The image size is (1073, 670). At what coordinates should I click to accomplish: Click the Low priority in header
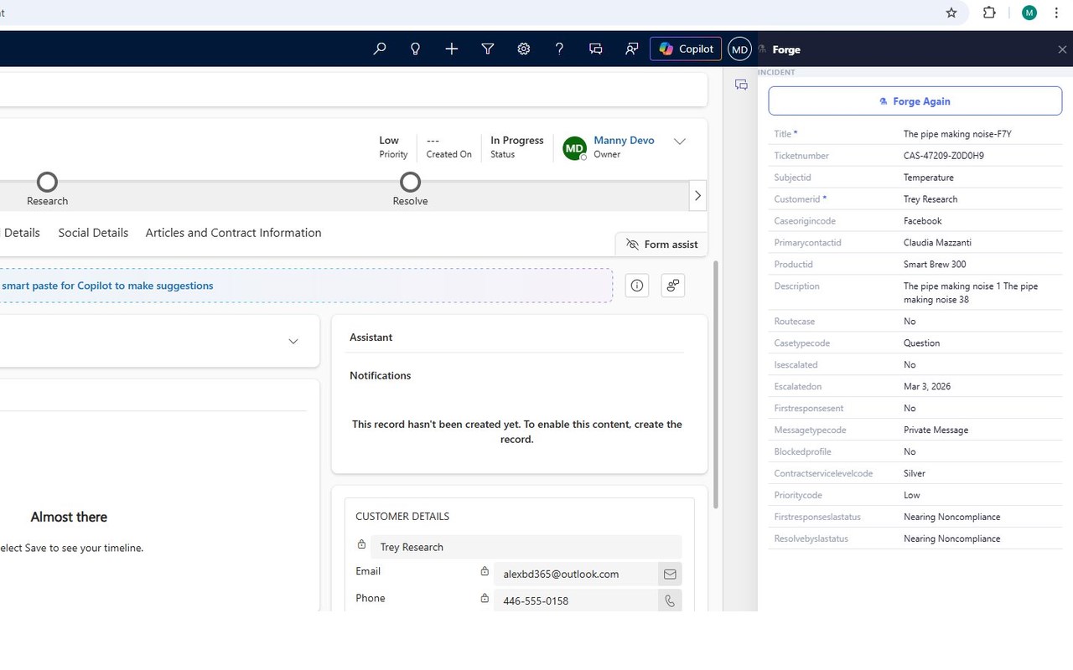[389, 141]
